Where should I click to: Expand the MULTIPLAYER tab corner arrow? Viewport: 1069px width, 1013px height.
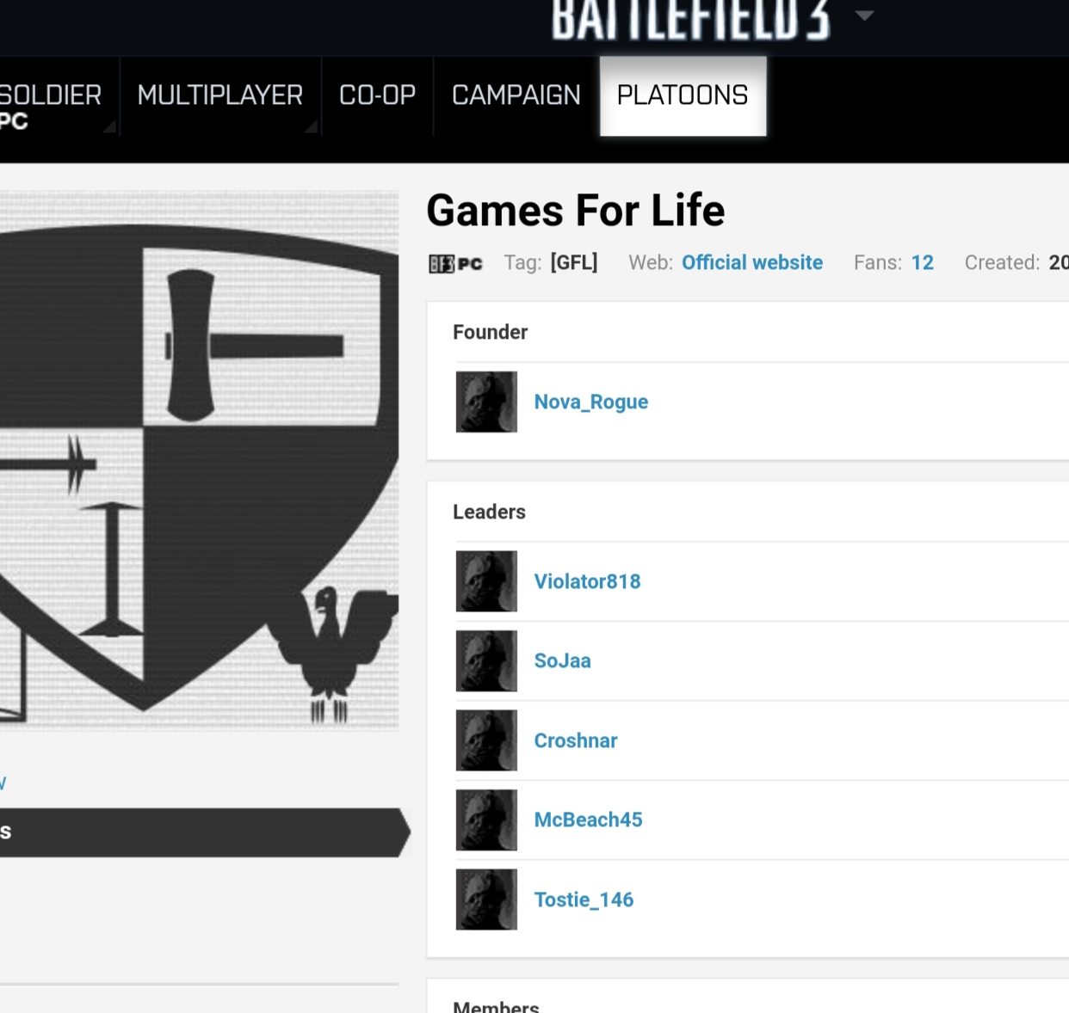tap(311, 126)
